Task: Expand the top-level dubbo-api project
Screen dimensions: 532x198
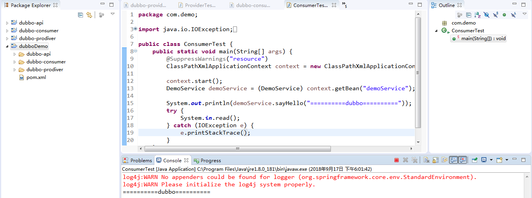Action: (x=7, y=23)
